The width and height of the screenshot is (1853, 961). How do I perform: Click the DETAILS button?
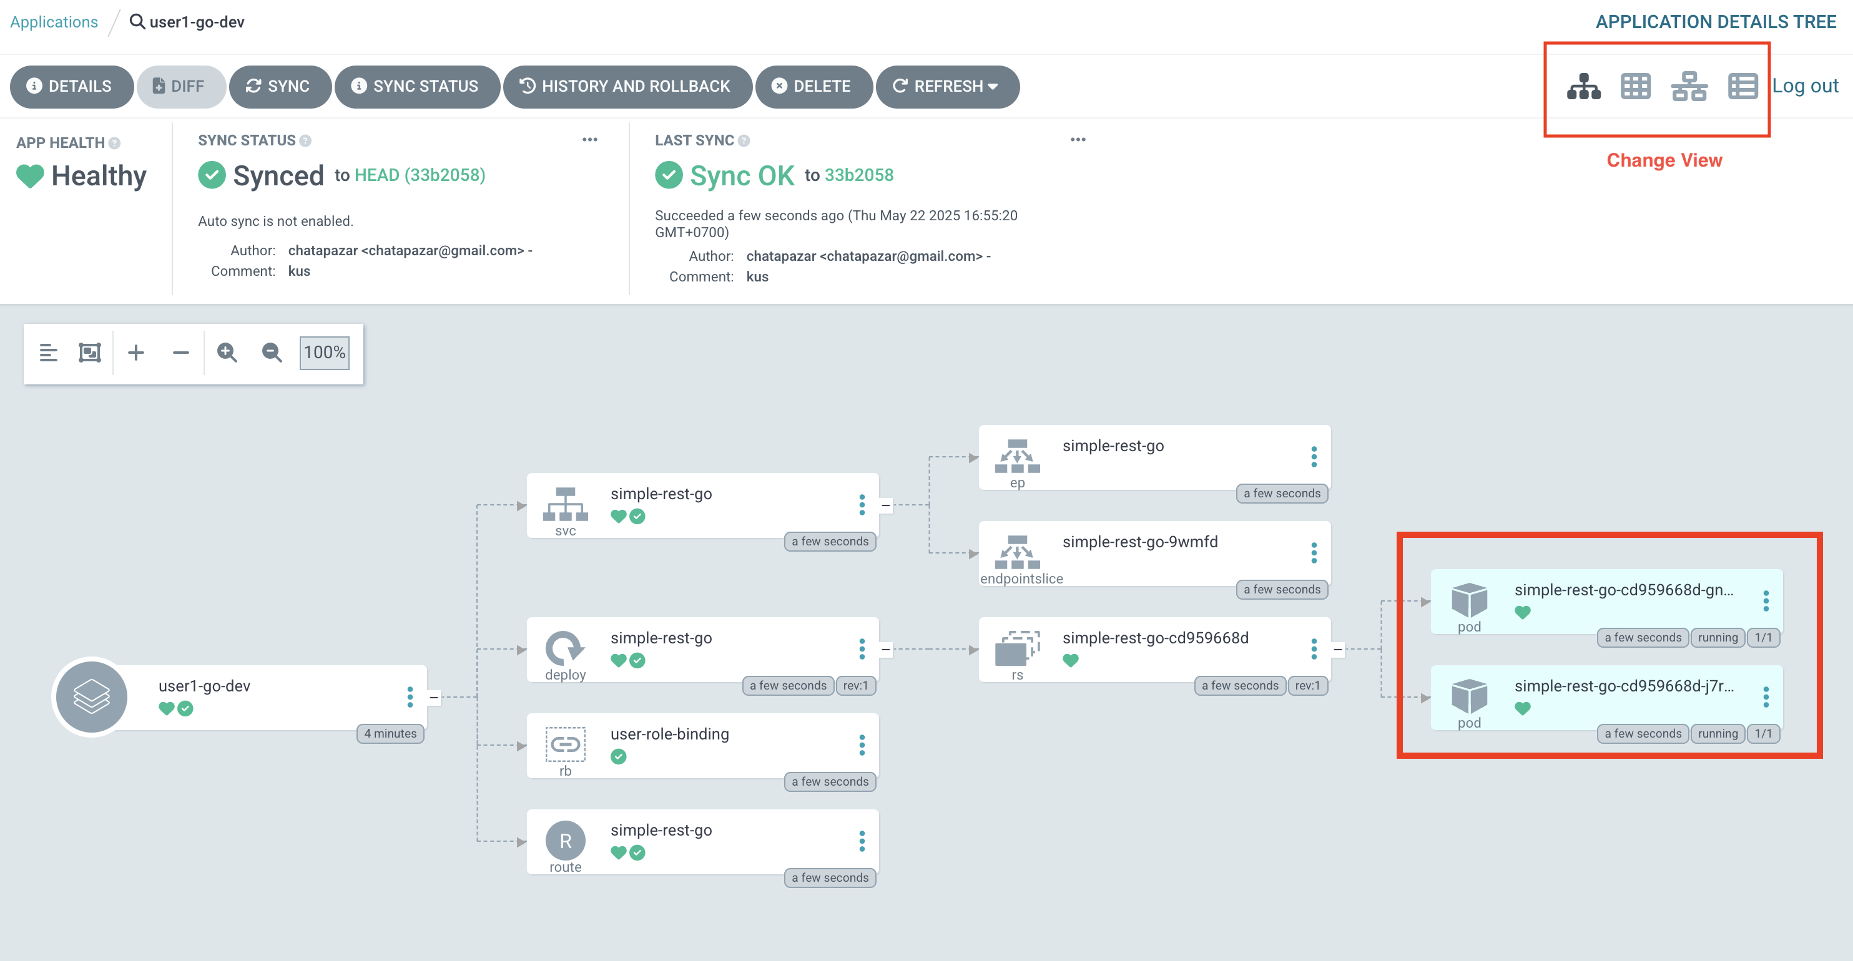point(71,86)
